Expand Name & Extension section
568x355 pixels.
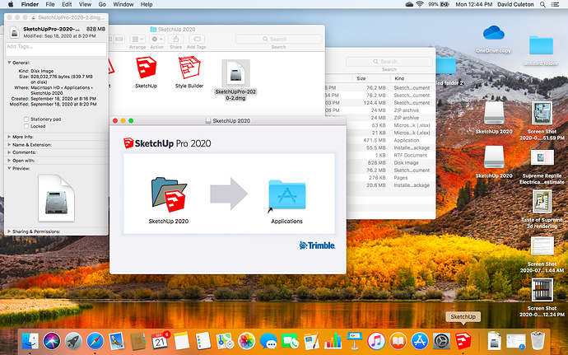click(x=9, y=145)
